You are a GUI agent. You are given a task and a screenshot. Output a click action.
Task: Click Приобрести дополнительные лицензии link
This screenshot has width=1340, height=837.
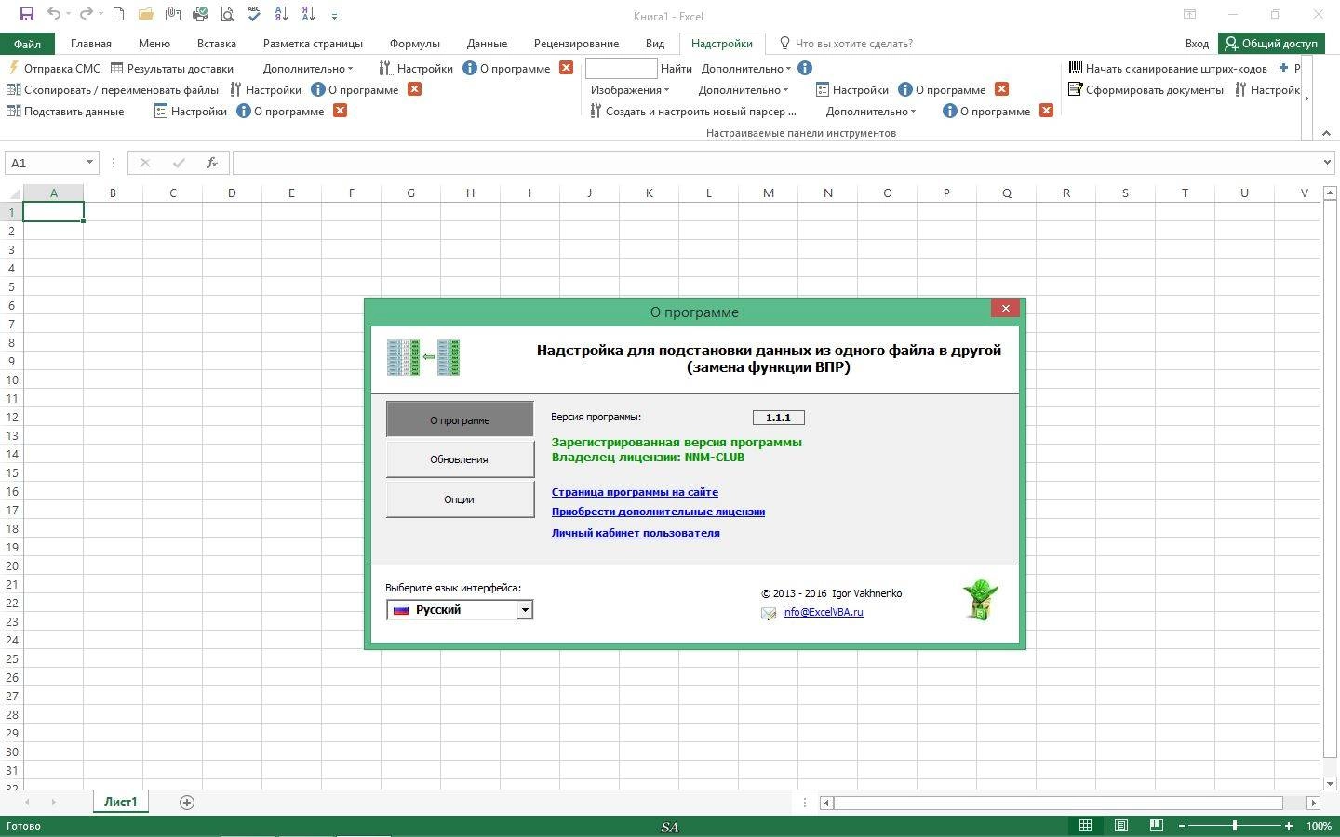pos(658,511)
